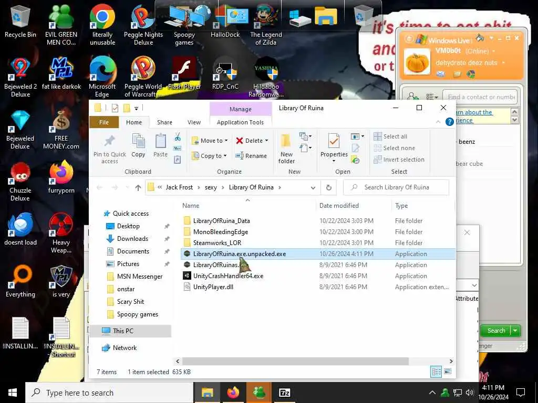538x403 pixels.
Task: Click Select none in ribbon
Action: 395,148
